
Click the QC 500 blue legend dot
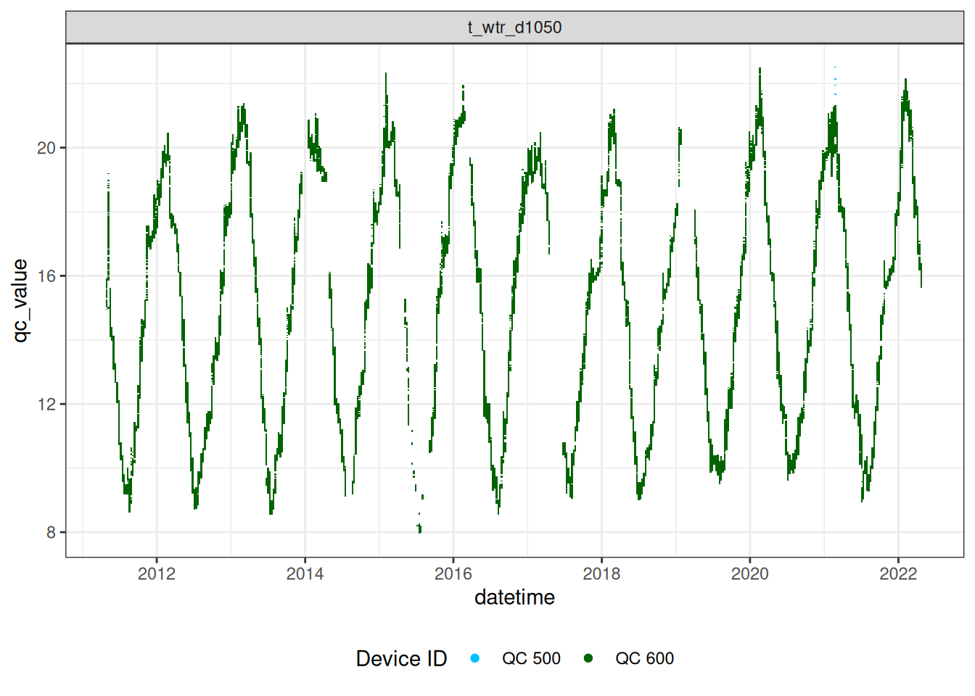pos(474,658)
